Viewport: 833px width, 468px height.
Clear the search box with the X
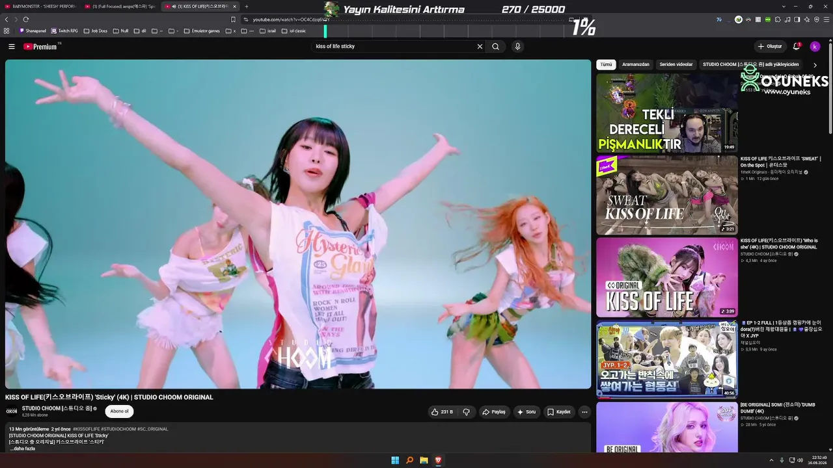coord(480,47)
